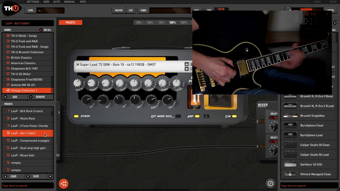
Task: Click the compass zoom icon bottom right
Action: tap(270, 183)
